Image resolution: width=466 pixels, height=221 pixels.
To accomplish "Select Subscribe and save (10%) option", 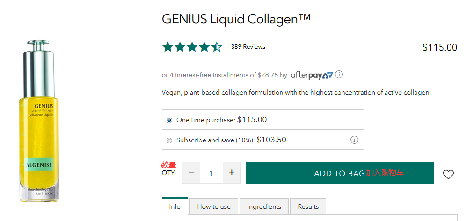I will click(x=169, y=140).
